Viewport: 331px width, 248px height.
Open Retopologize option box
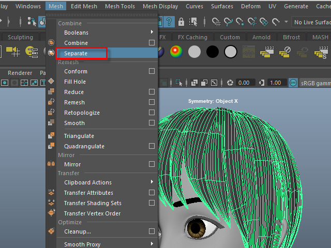tap(152, 113)
